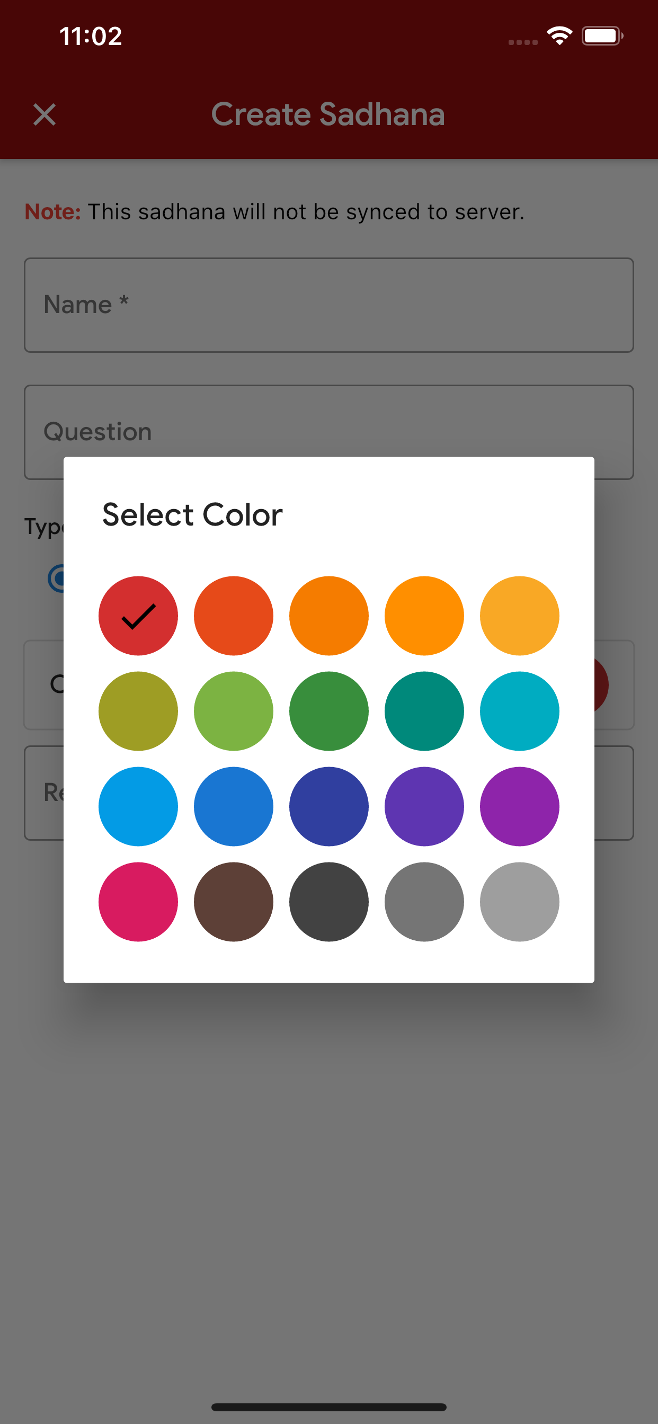Screen dimensions: 658x1424
Task: Tap the Wi-Fi status icon
Action: coord(559,36)
